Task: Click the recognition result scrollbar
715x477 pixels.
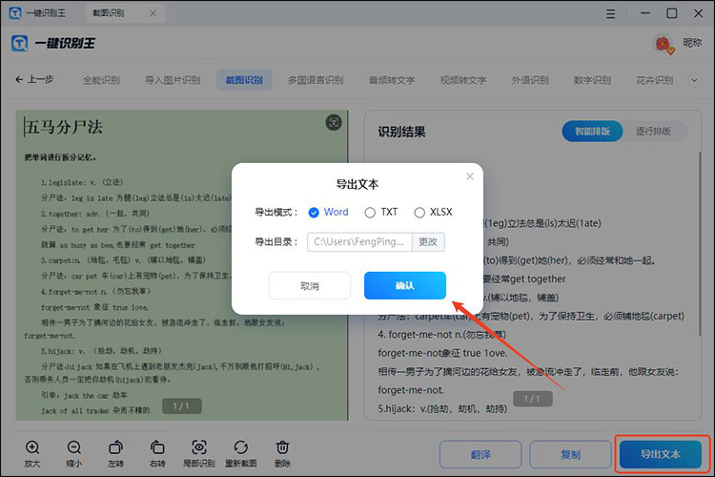Action: (x=700, y=244)
